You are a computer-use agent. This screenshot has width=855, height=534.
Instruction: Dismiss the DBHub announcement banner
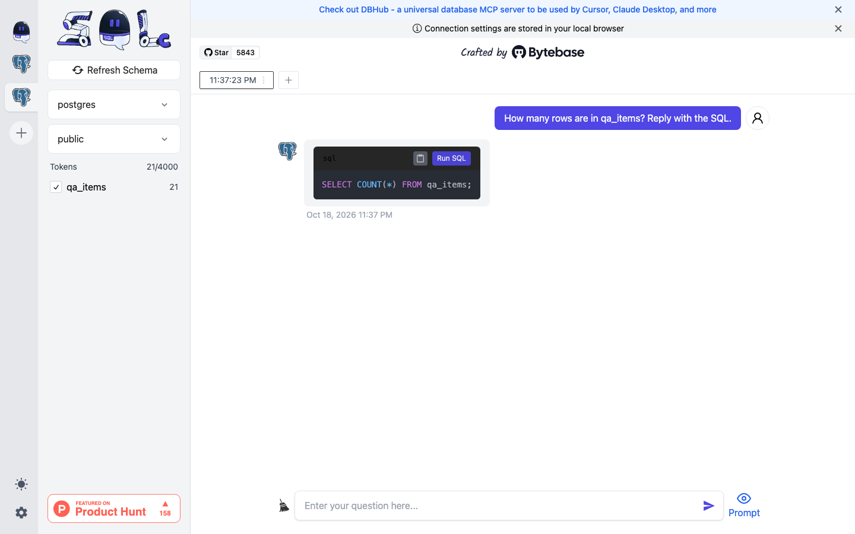(838, 9)
